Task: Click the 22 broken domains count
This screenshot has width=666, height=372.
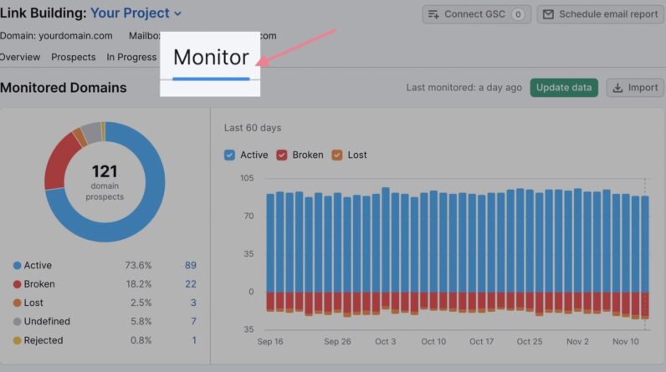Action: [x=191, y=284]
